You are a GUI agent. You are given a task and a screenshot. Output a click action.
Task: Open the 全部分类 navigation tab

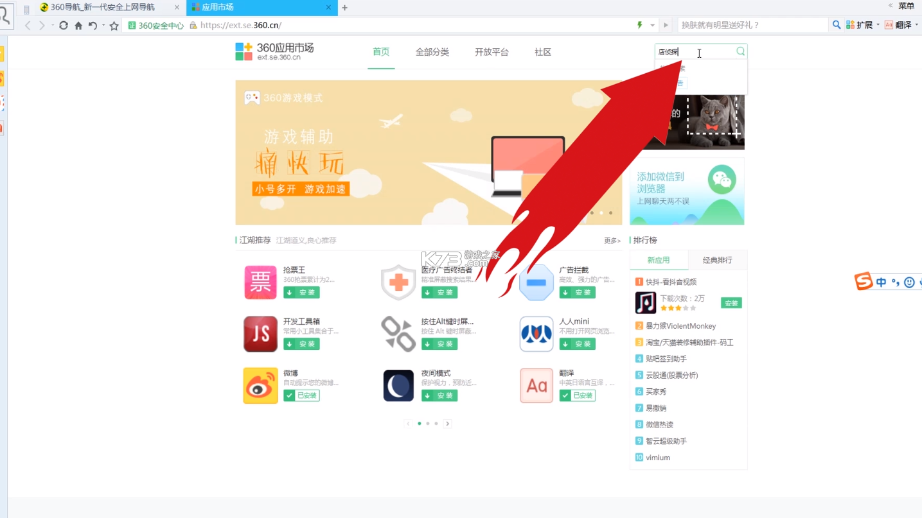point(432,52)
